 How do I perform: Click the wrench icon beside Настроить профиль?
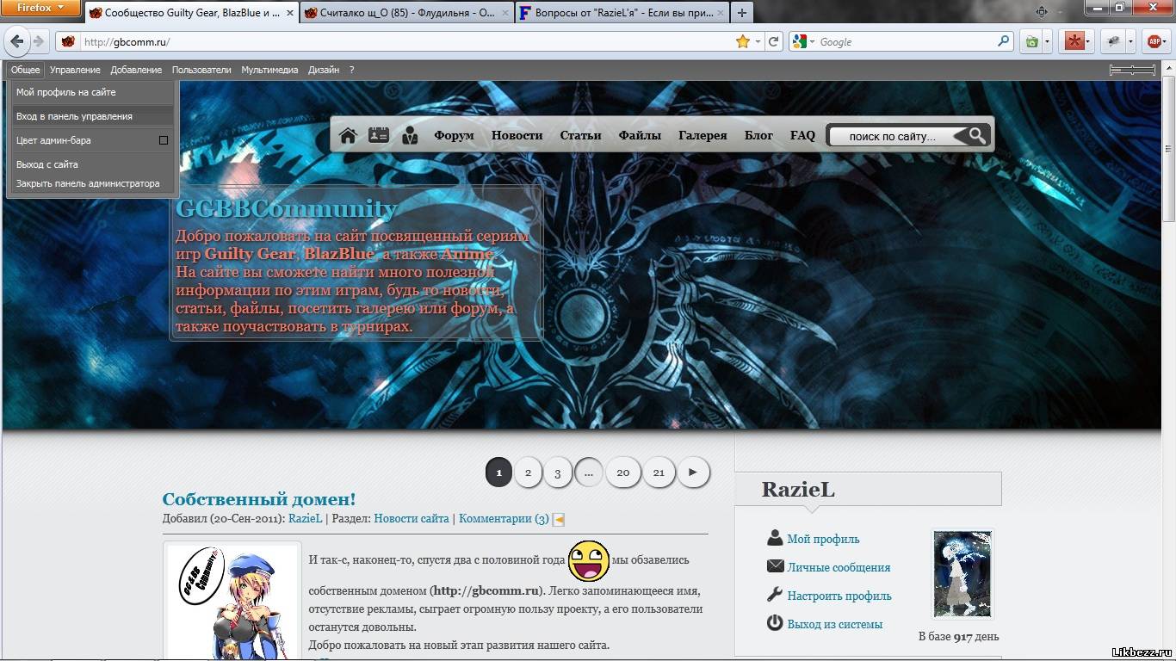tap(775, 595)
